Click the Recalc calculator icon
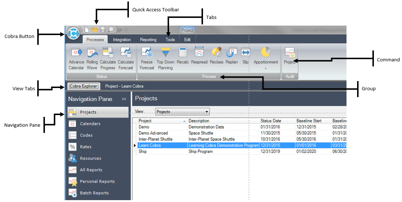Image resolution: width=402 pixels, height=202 pixels. click(183, 53)
